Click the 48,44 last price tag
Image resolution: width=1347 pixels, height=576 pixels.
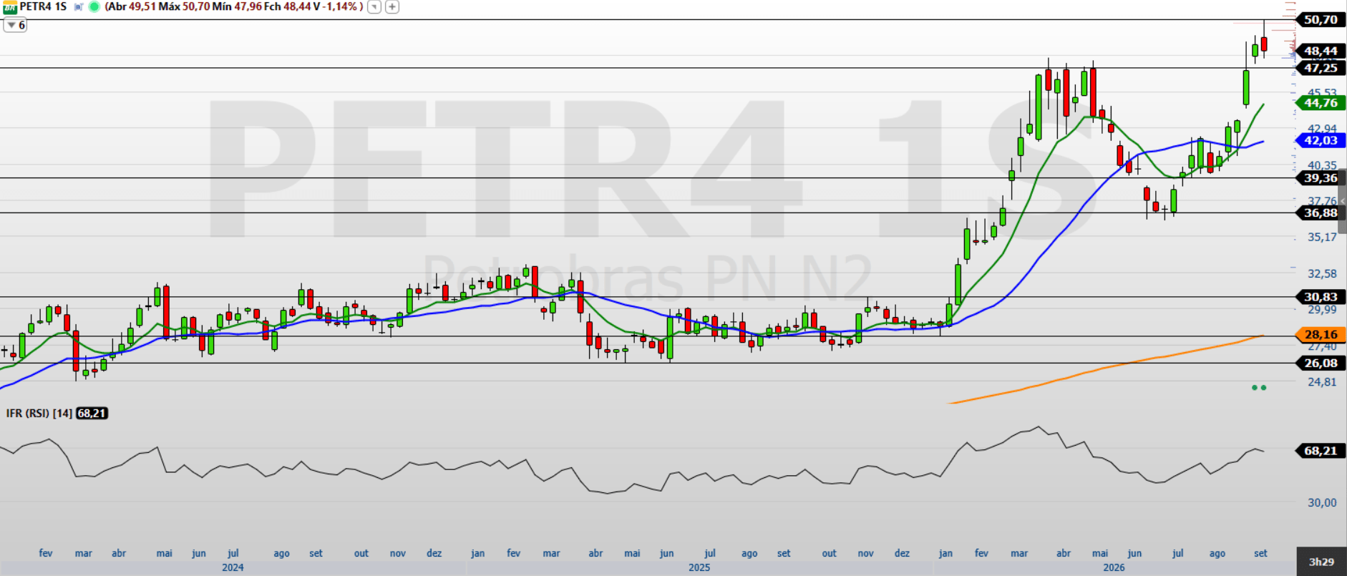coord(1321,51)
